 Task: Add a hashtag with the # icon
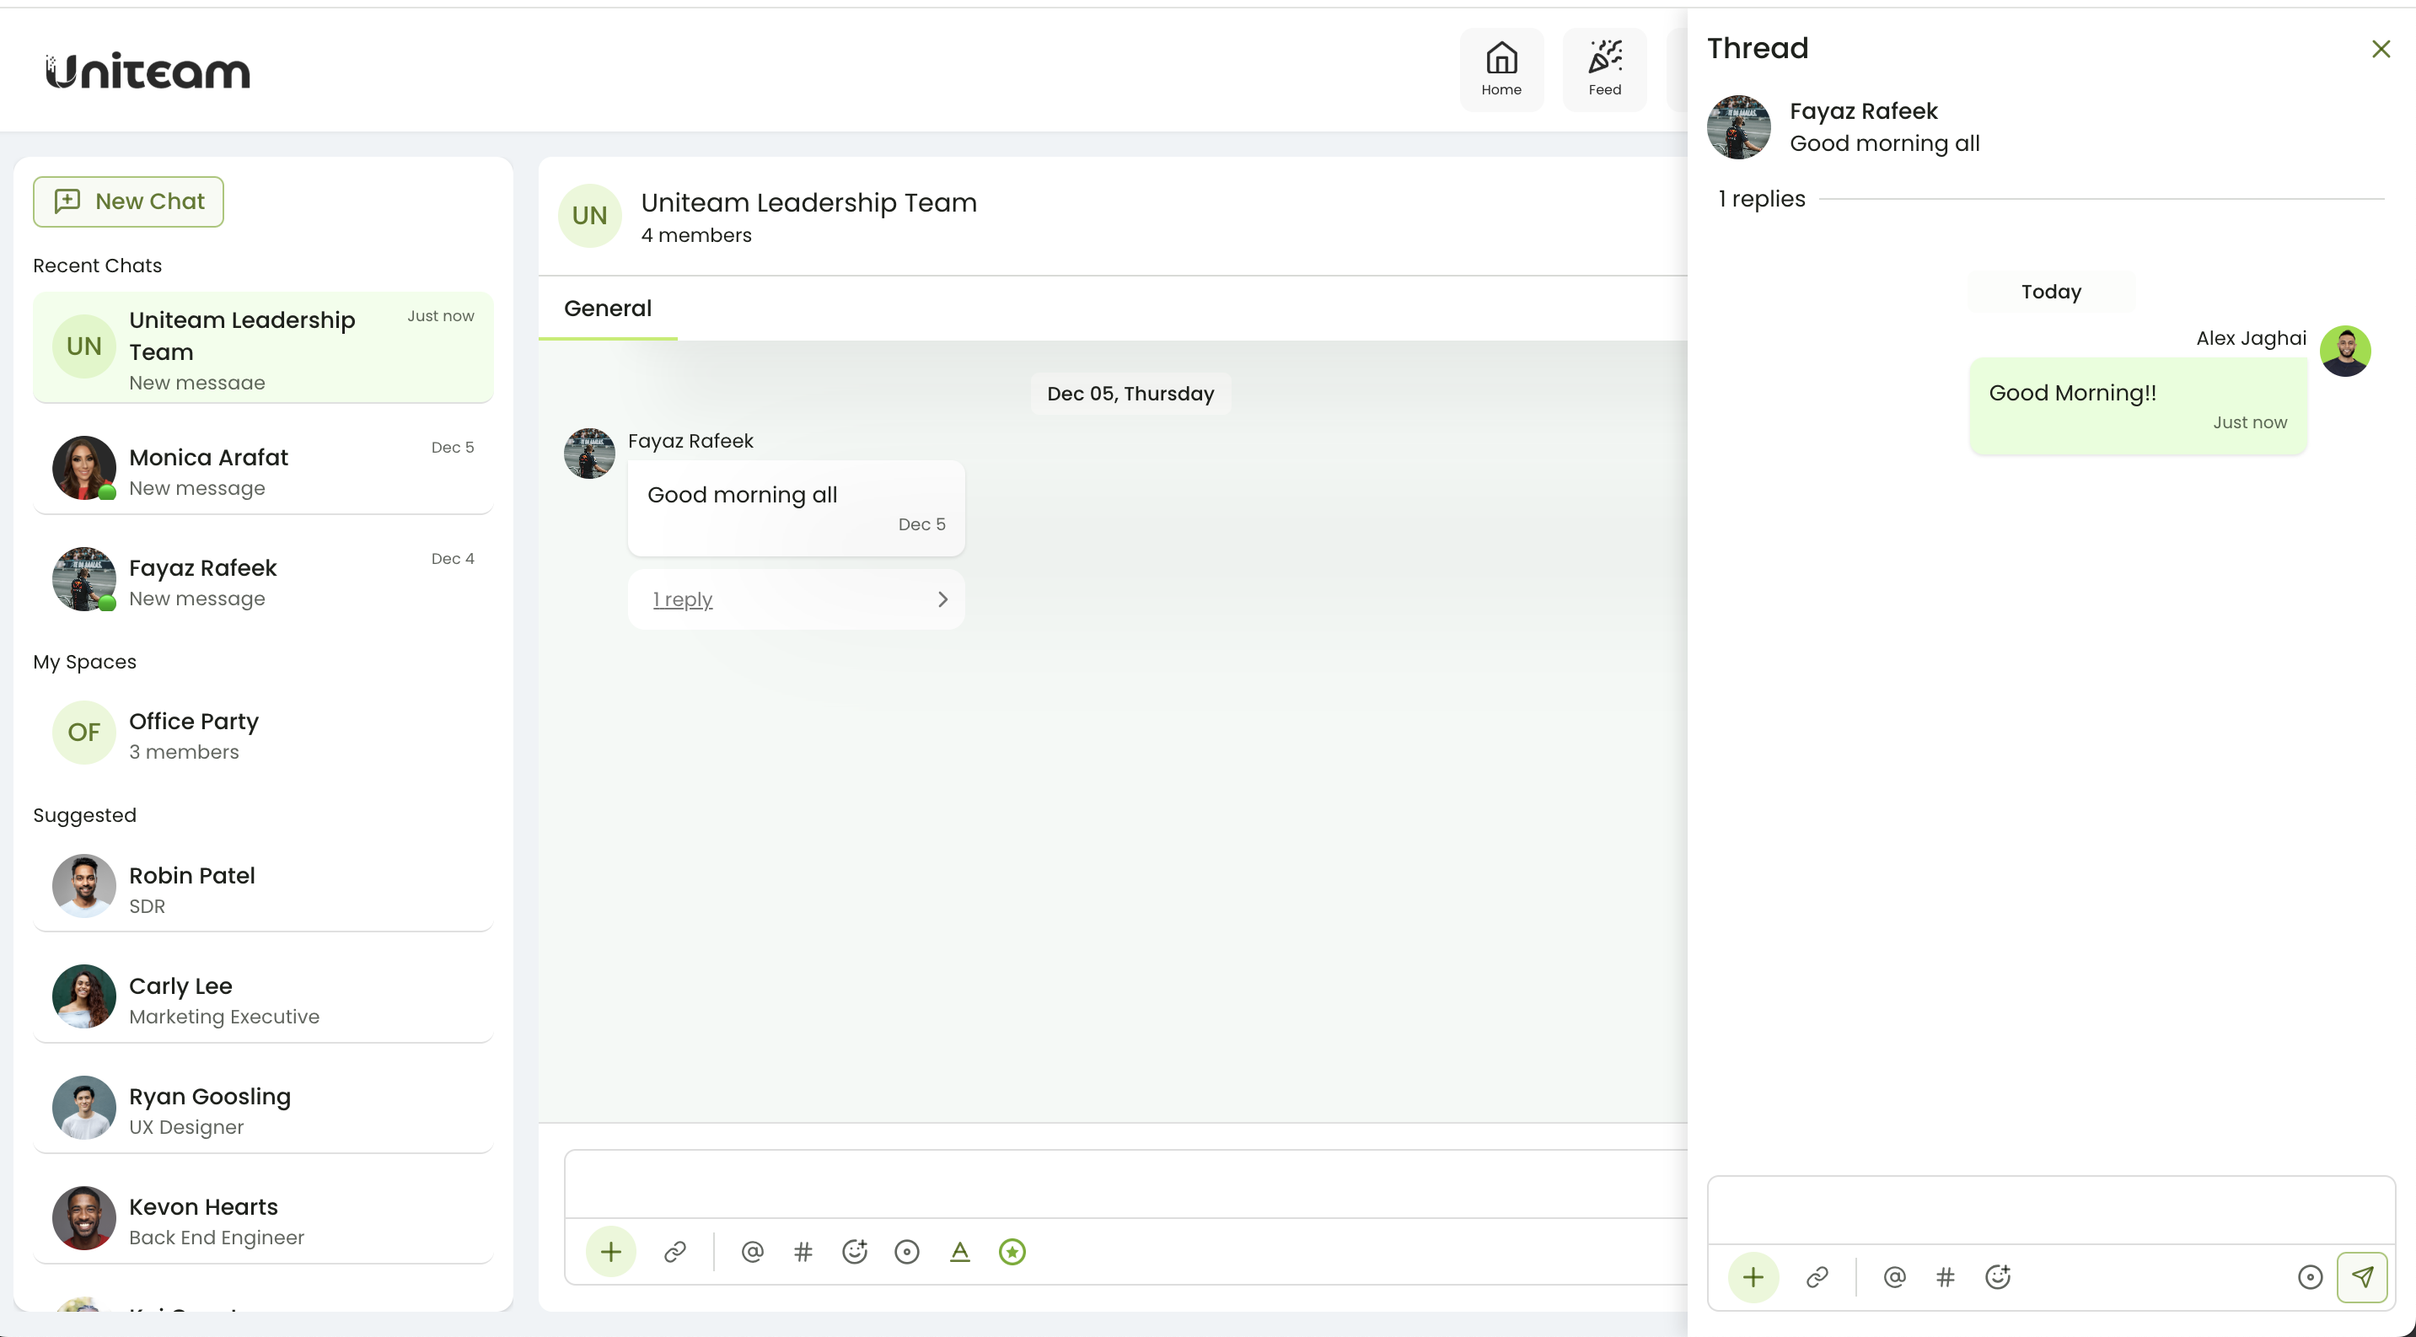tap(803, 1251)
